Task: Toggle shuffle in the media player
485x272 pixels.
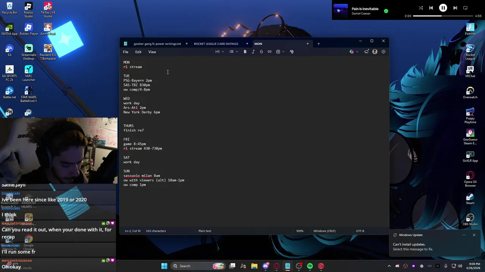Action: [421, 8]
